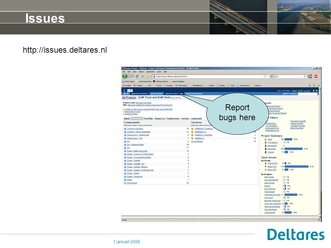The width and height of the screenshot is (331, 248).
Task: Click the Most Visited bookmark toolbar item
Action: [x=128, y=81]
